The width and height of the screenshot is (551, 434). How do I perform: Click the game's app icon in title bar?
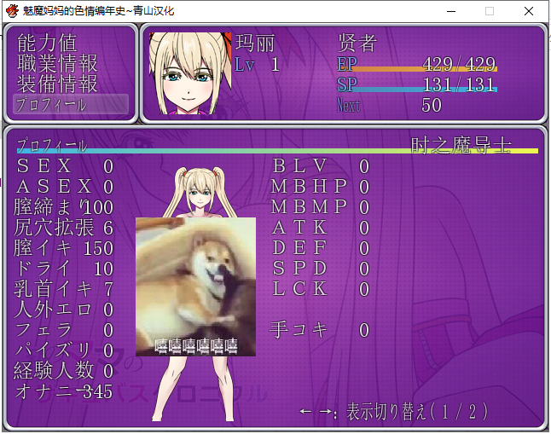(x=12, y=11)
